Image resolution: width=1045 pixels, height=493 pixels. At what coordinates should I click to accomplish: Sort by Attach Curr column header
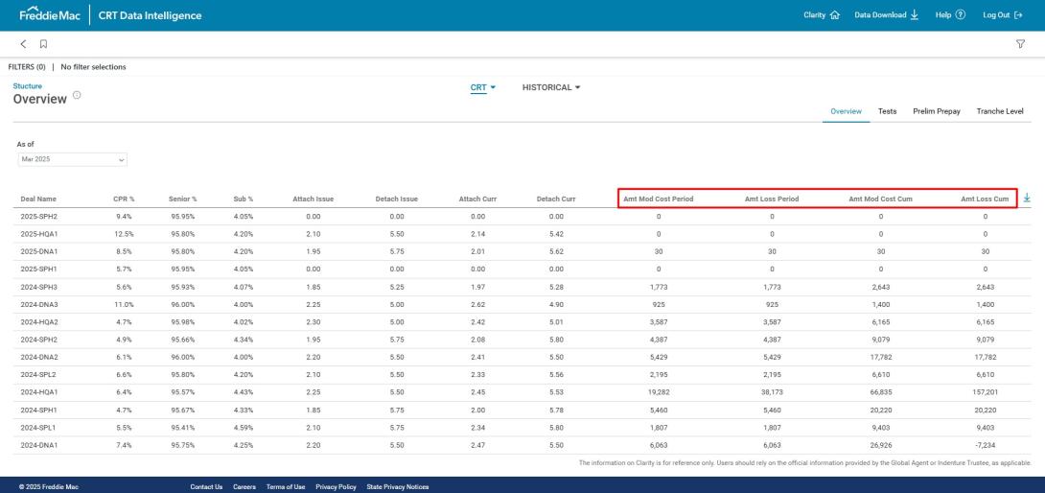point(477,199)
